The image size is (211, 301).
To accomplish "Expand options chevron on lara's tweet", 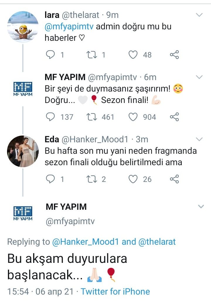I will (199, 15).
